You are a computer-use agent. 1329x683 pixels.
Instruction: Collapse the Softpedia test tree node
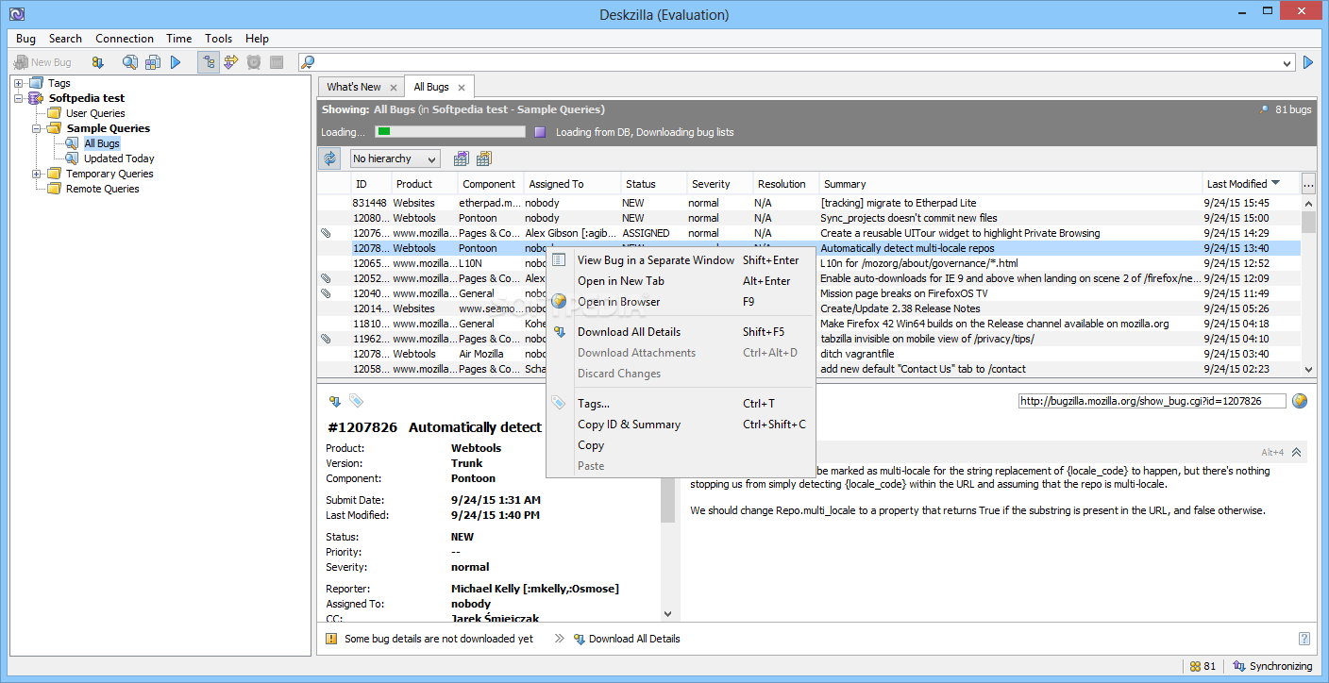click(18, 98)
